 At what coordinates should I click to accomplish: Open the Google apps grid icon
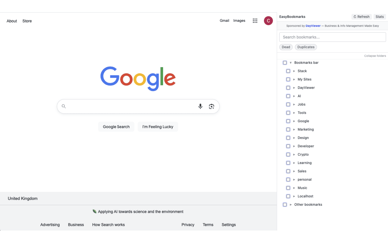(255, 21)
